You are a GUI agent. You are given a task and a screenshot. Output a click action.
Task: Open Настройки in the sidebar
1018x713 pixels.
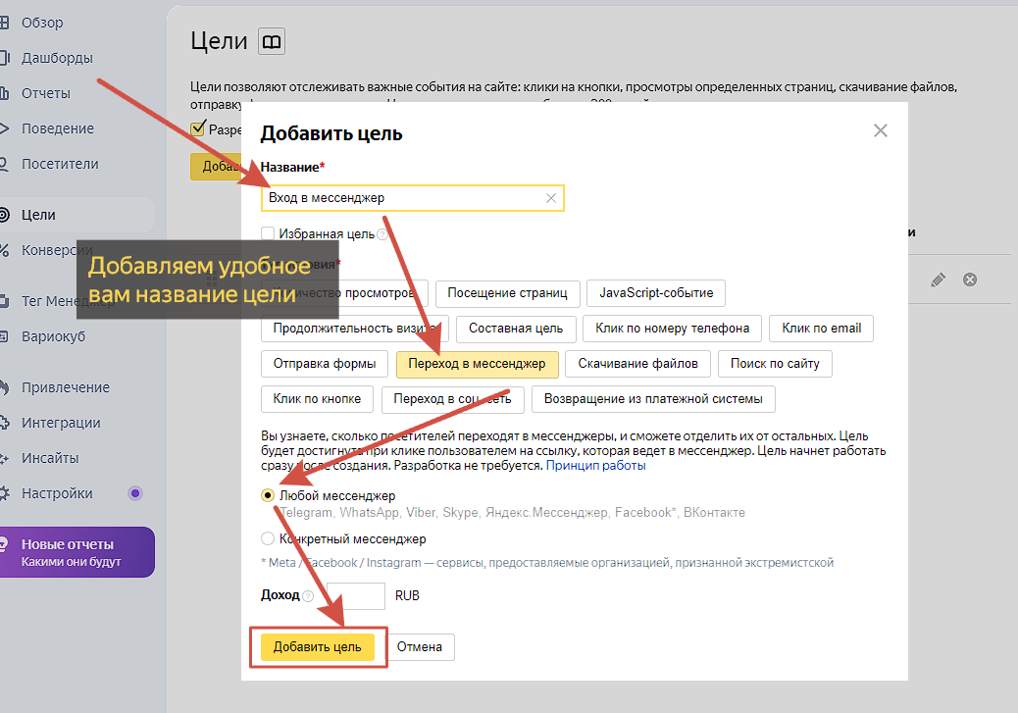(x=57, y=493)
